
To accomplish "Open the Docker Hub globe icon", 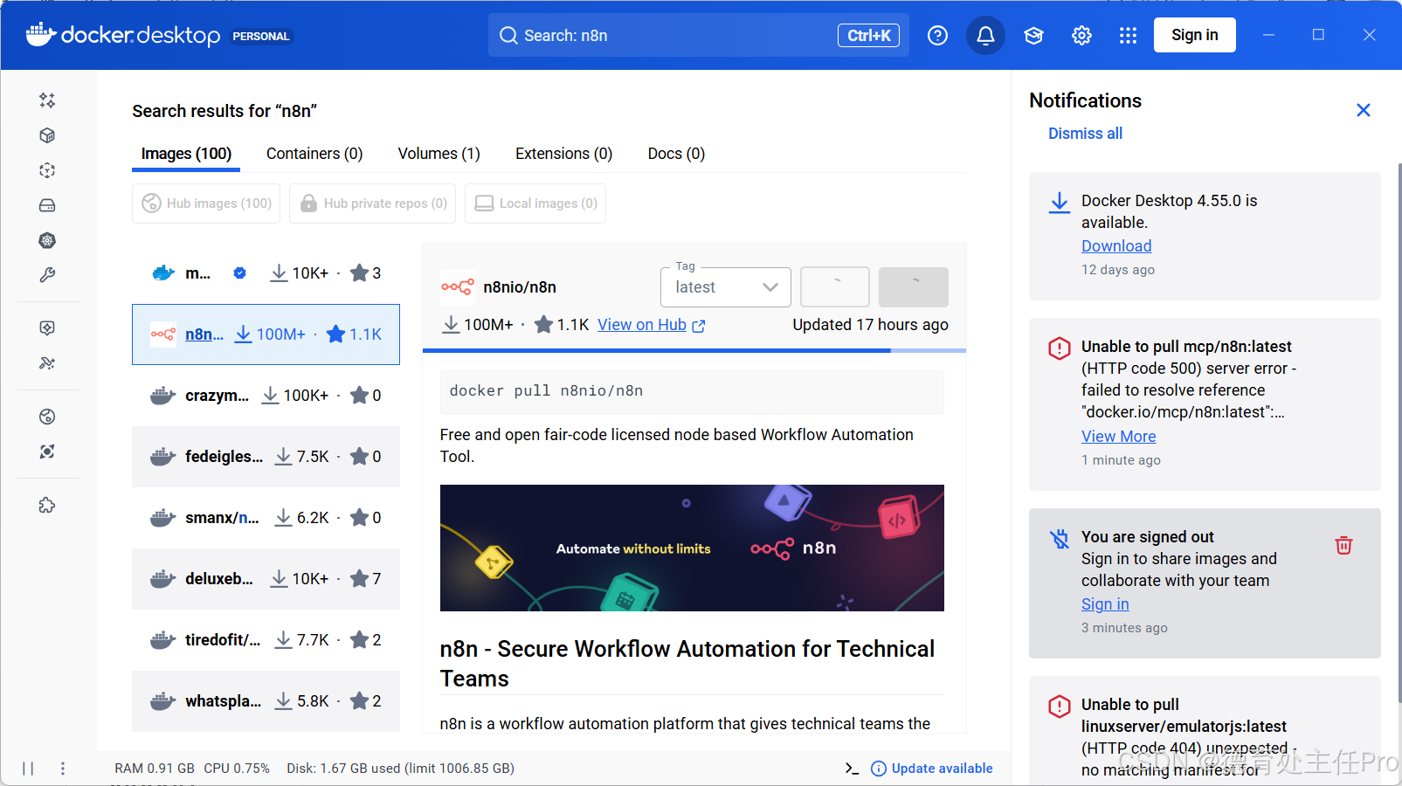I will click(x=47, y=417).
